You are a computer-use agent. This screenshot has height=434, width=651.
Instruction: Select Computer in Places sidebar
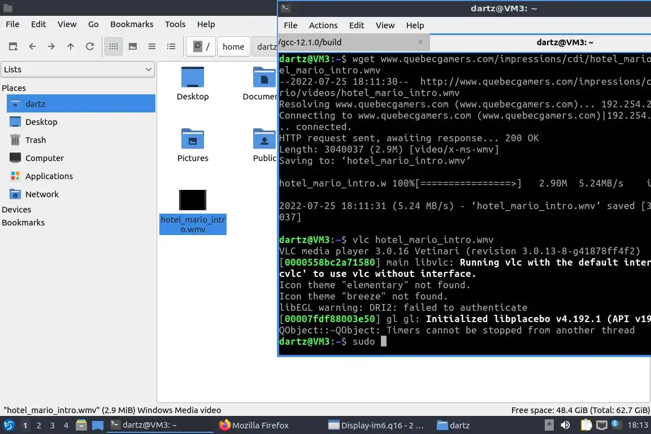tap(81, 158)
